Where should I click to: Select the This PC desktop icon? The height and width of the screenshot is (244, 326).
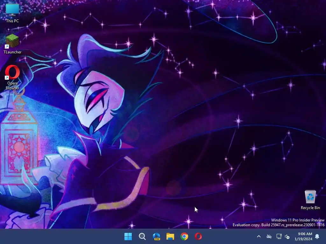pyautogui.click(x=12, y=13)
